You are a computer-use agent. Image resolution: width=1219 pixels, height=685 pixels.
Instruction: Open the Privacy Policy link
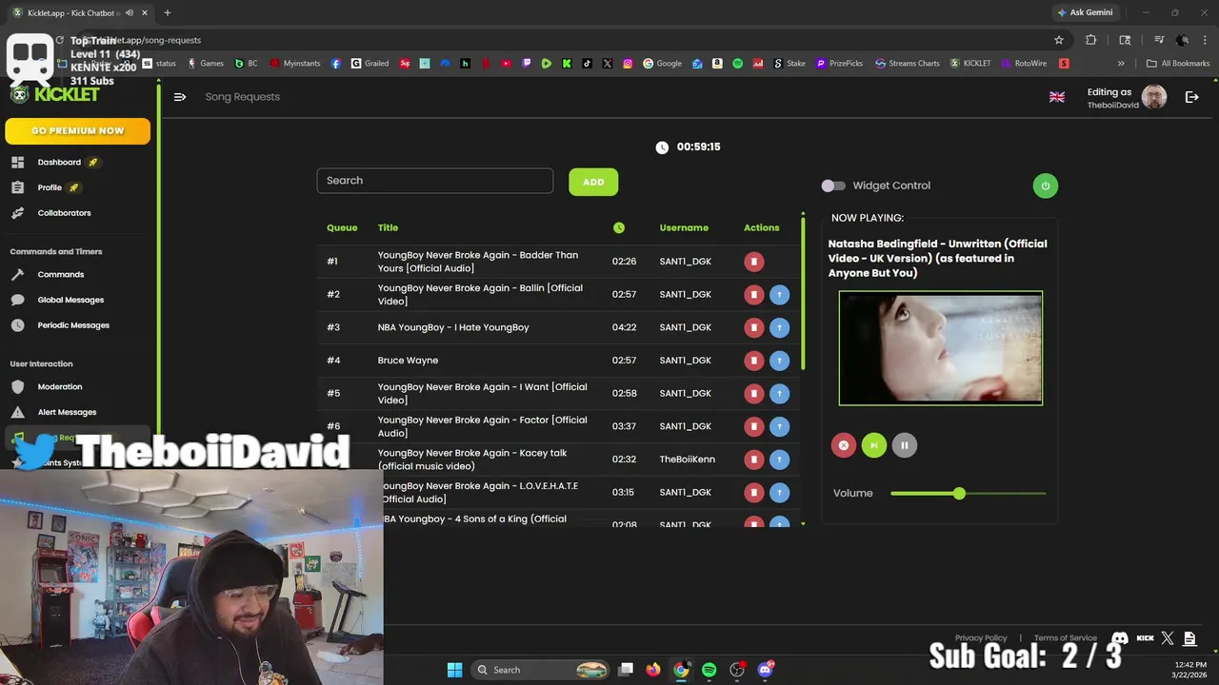(x=981, y=638)
